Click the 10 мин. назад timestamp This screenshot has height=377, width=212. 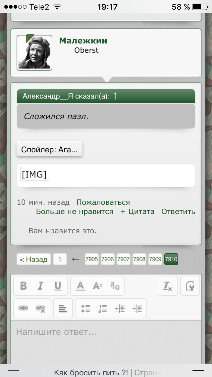(x=43, y=202)
